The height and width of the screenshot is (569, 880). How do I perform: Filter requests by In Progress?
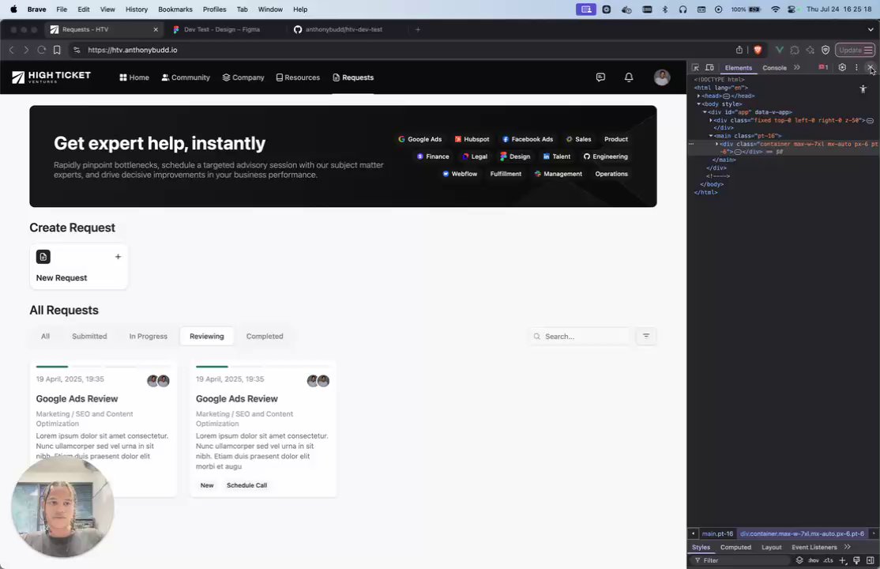149,337
